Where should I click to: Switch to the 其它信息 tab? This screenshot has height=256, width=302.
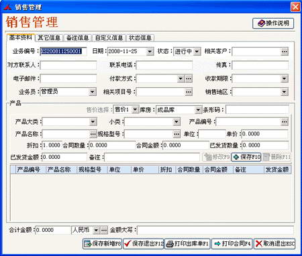click(49, 38)
